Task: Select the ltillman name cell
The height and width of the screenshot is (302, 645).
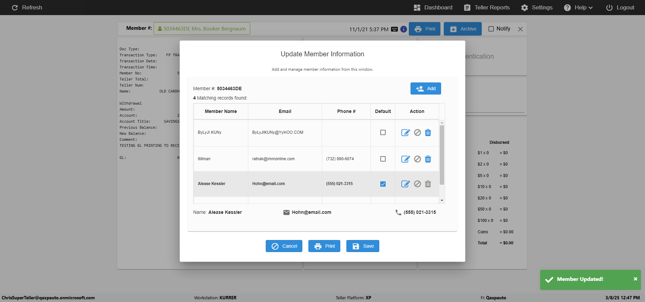Action: [x=221, y=159]
